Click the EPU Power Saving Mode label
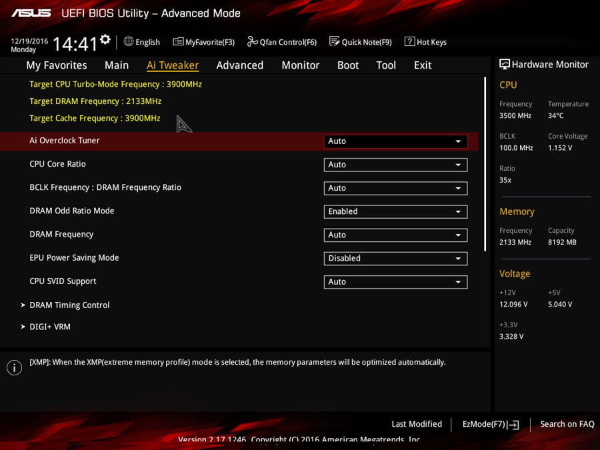The image size is (600, 450). (74, 257)
